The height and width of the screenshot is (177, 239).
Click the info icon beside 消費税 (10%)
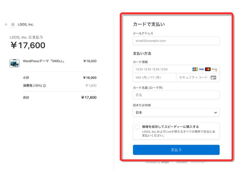tap(44, 86)
